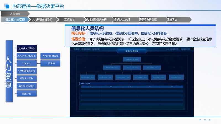Open 残障人士关怀 in the top arrow bar

point(123,20)
